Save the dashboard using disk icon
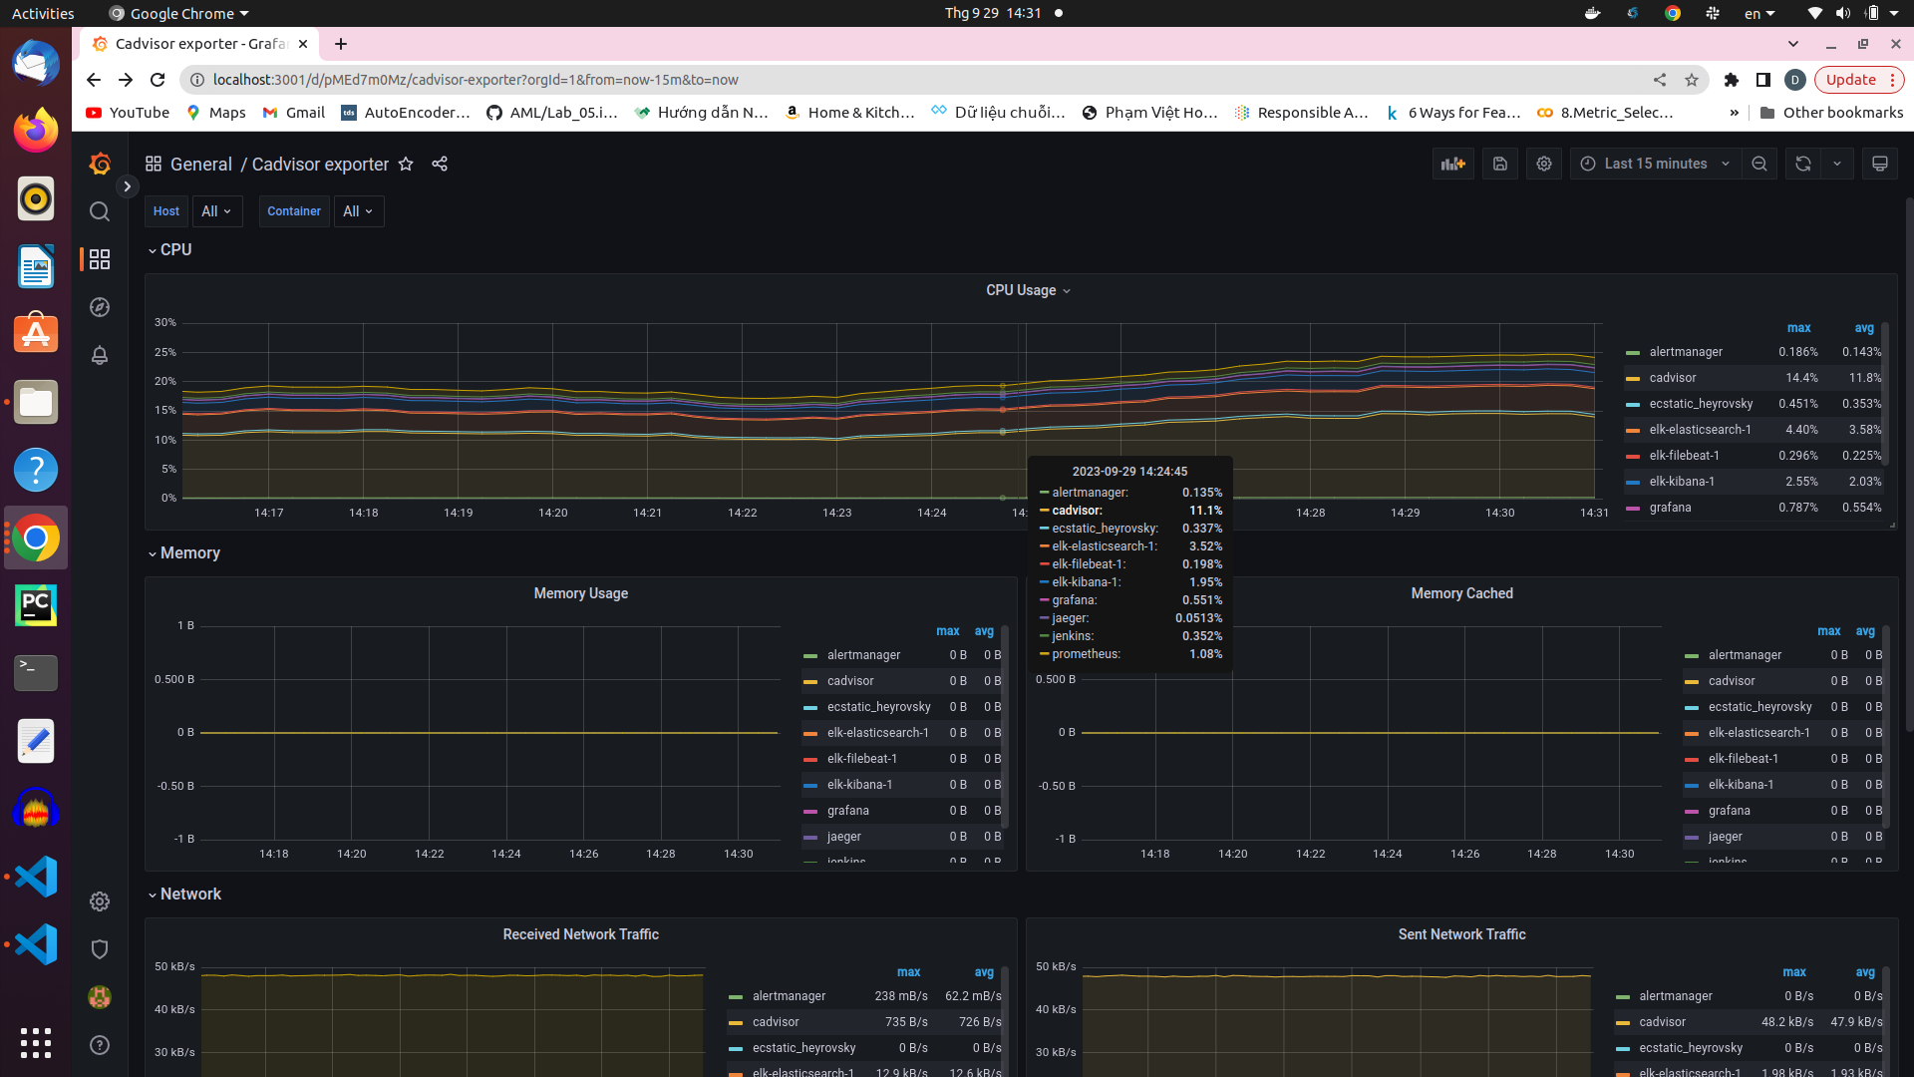Image resolution: width=1914 pixels, height=1077 pixels. point(1499,164)
